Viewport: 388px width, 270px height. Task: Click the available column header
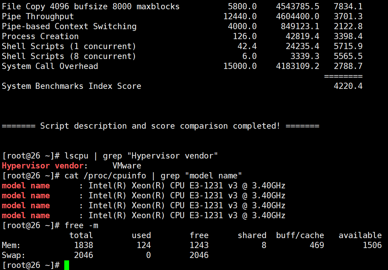pos(360,235)
